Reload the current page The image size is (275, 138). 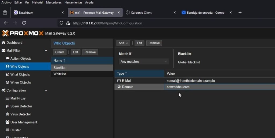pyautogui.click(x=24, y=23)
